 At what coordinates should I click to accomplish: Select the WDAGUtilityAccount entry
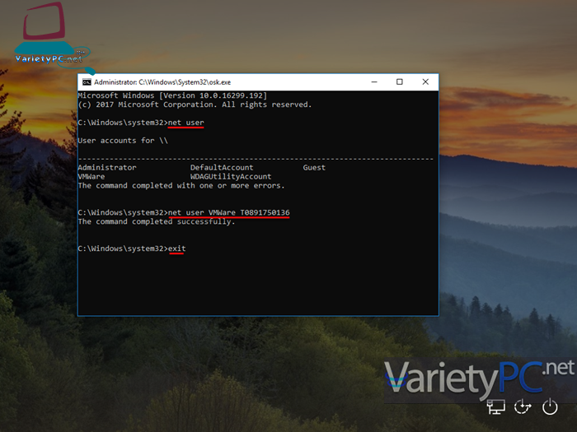[x=231, y=177]
